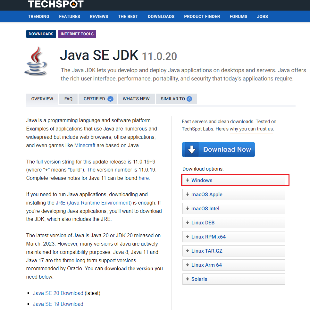Viewport: 310px width, 310px height.
Task: Open the Trending menu
Action: click(x=38, y=17)
